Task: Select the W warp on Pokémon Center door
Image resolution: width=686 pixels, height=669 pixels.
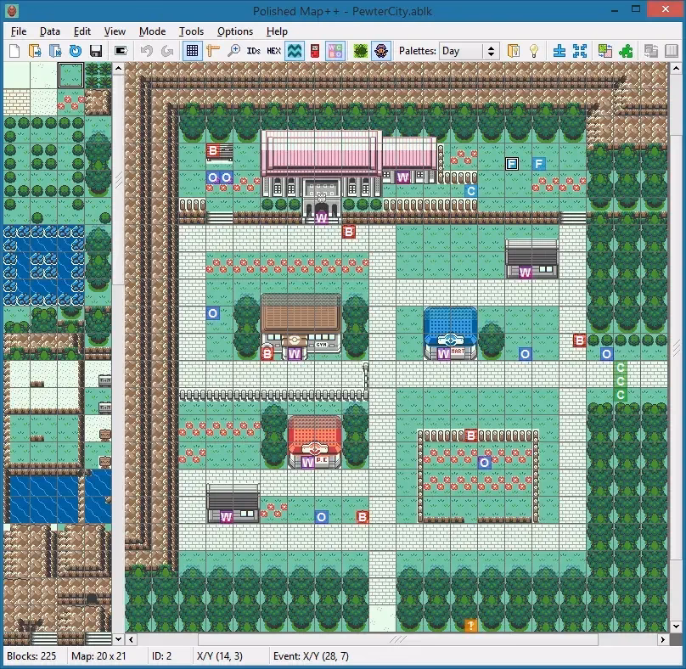Action: (x=308, y=462)
